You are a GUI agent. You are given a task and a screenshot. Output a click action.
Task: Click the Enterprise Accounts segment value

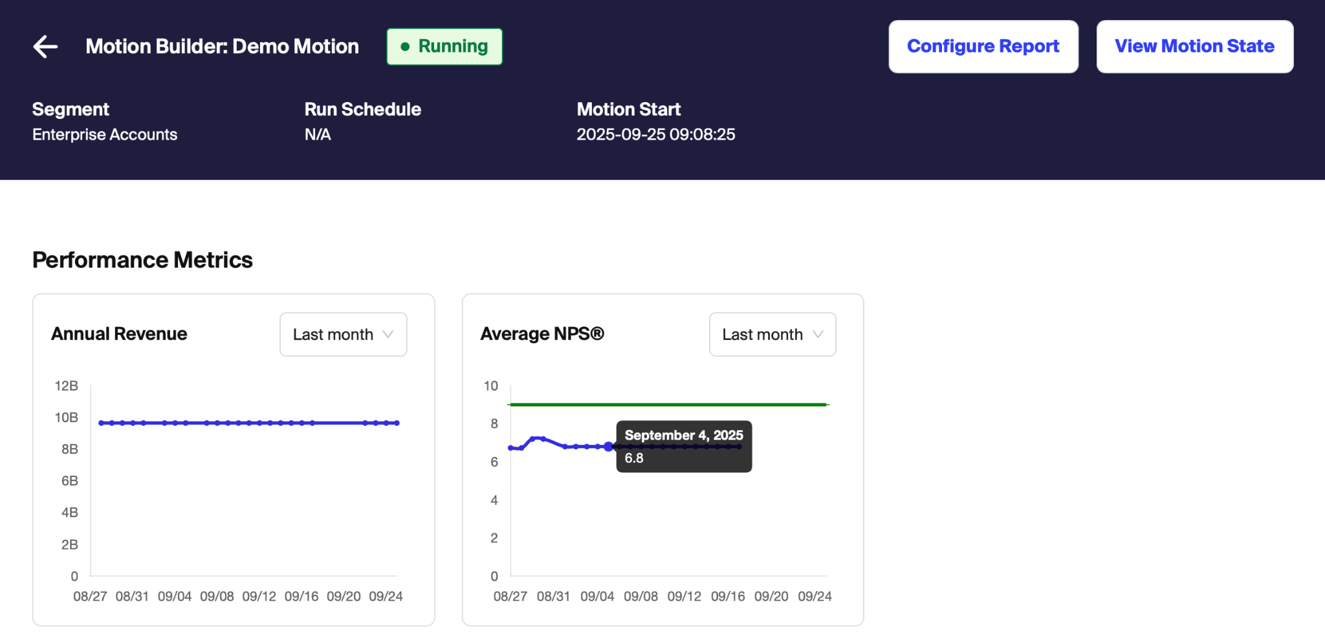coord(105,134)
